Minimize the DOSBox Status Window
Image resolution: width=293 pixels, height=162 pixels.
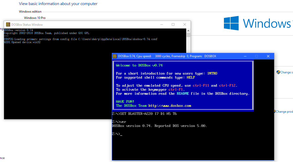162,24
